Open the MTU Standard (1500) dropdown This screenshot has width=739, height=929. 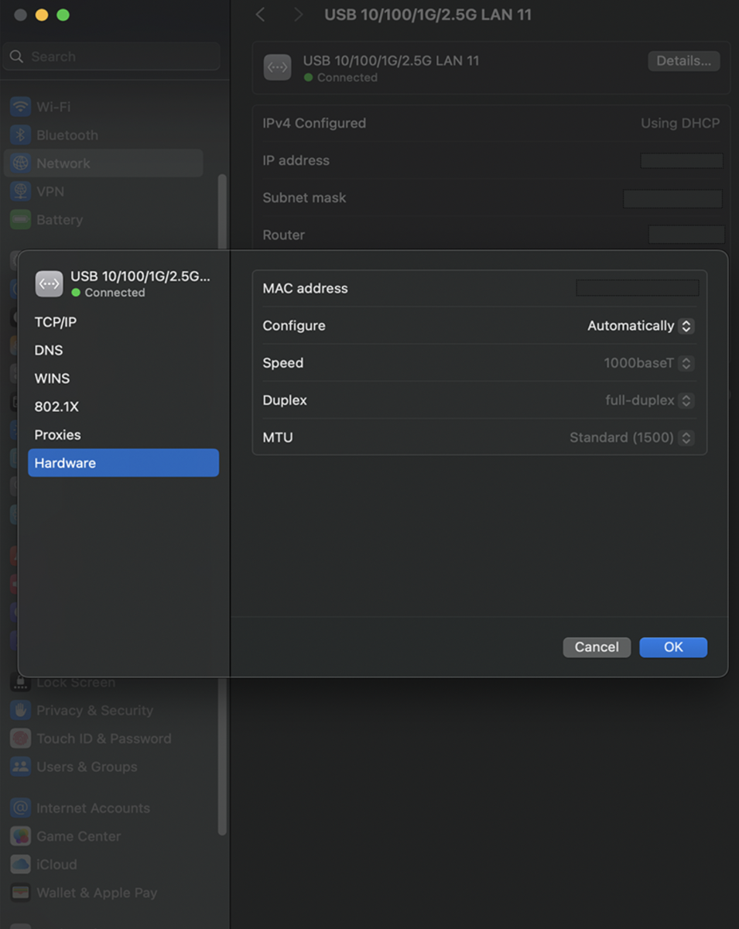point(631,437)
